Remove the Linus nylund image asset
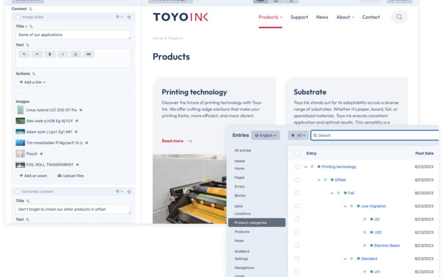Viewport: 444px width, 277px height. pos(80,110)
